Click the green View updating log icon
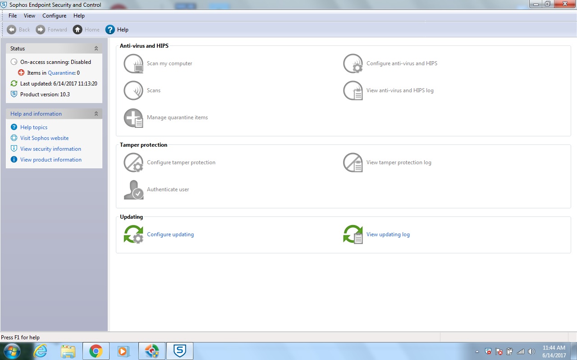This screenshot has height=360, width=577. 353,234
